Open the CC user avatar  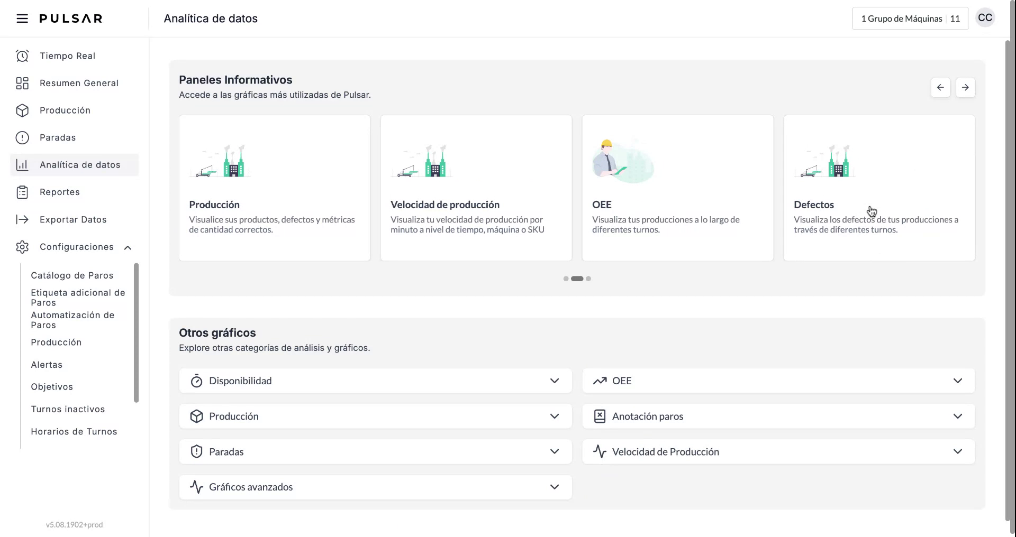(985, 18)
